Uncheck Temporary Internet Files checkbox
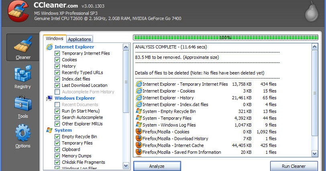Image resolution: width=326 pixels, height=171 pixels. pyautogui.click(x=57, y=54)
